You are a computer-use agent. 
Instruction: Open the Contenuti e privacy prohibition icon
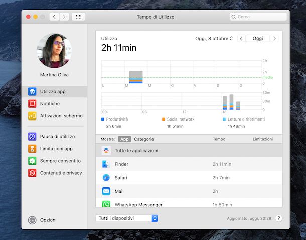[x=32, y=173]
